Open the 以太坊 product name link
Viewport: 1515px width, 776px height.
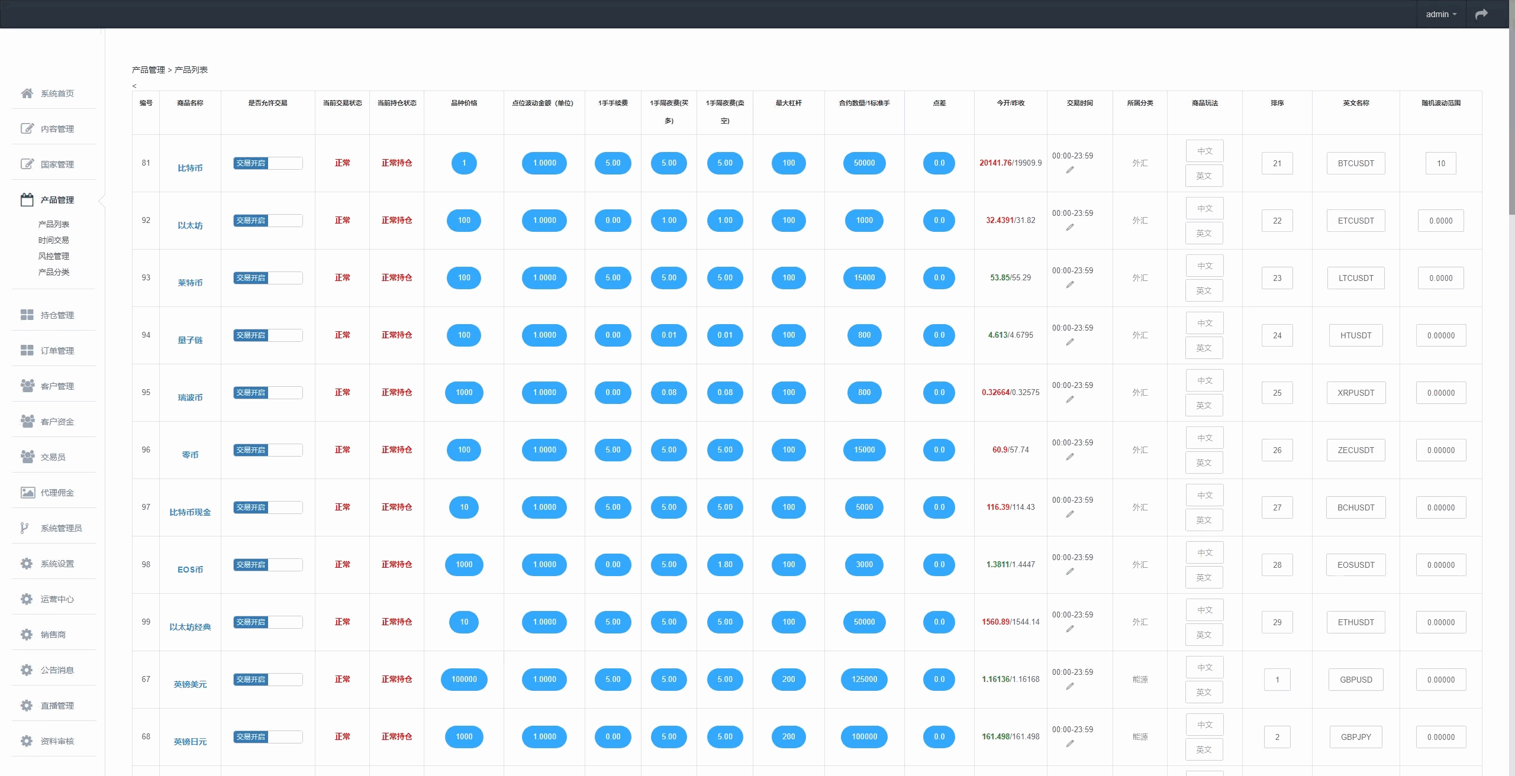[190, 225]
